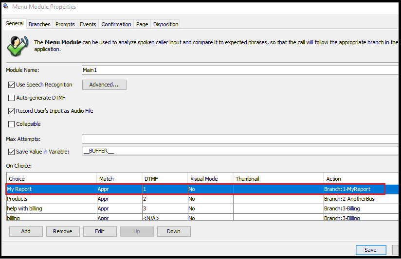
Task: Click the Thumbnail column header
Action: [278, 179]
